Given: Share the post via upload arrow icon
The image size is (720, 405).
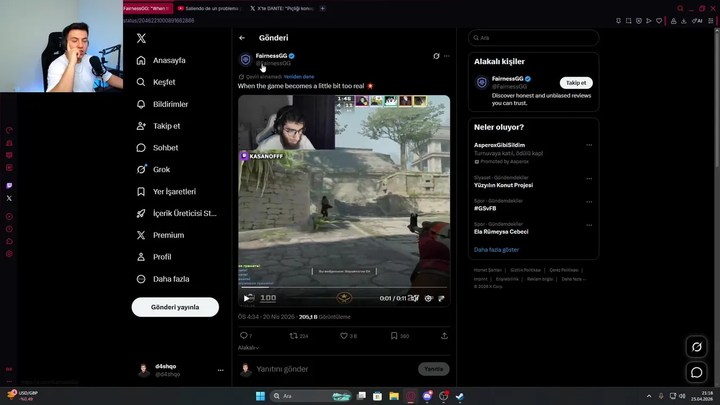Looking at the screenshot, I should [444, 336].
